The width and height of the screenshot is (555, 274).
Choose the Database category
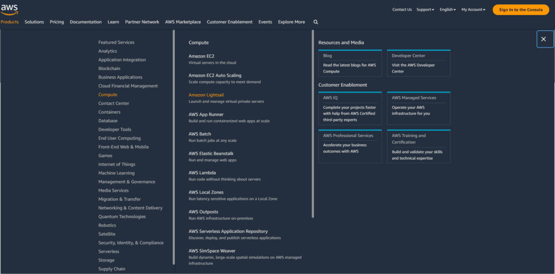[108, 121]
